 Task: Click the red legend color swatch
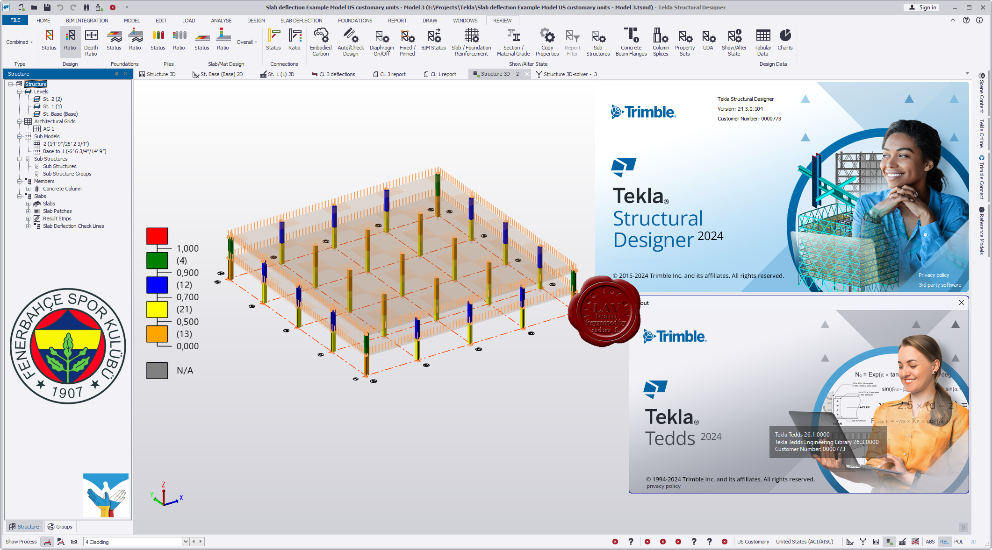click(x=157, y=236)
